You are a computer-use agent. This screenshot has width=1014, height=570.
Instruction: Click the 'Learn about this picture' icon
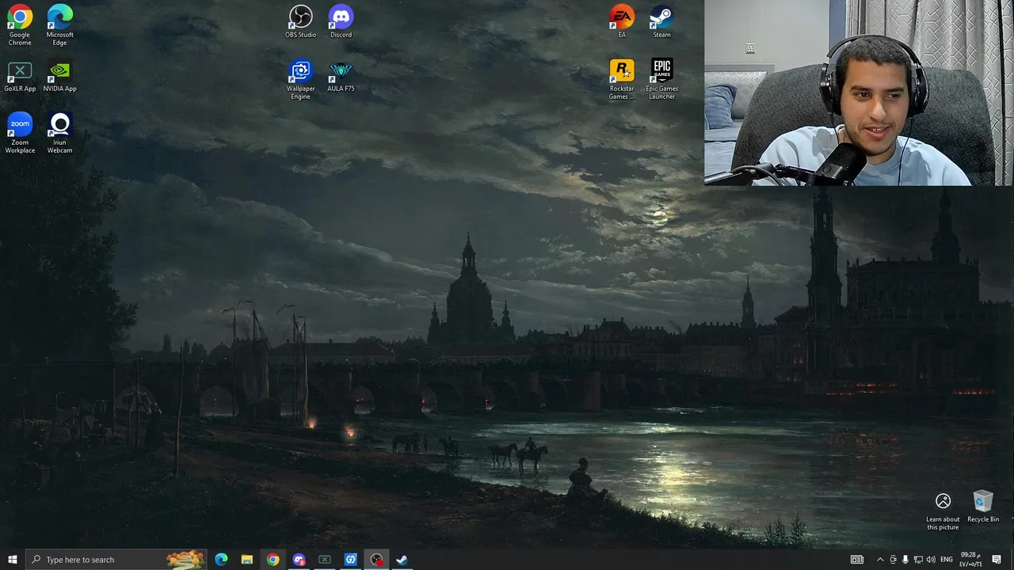943,511
